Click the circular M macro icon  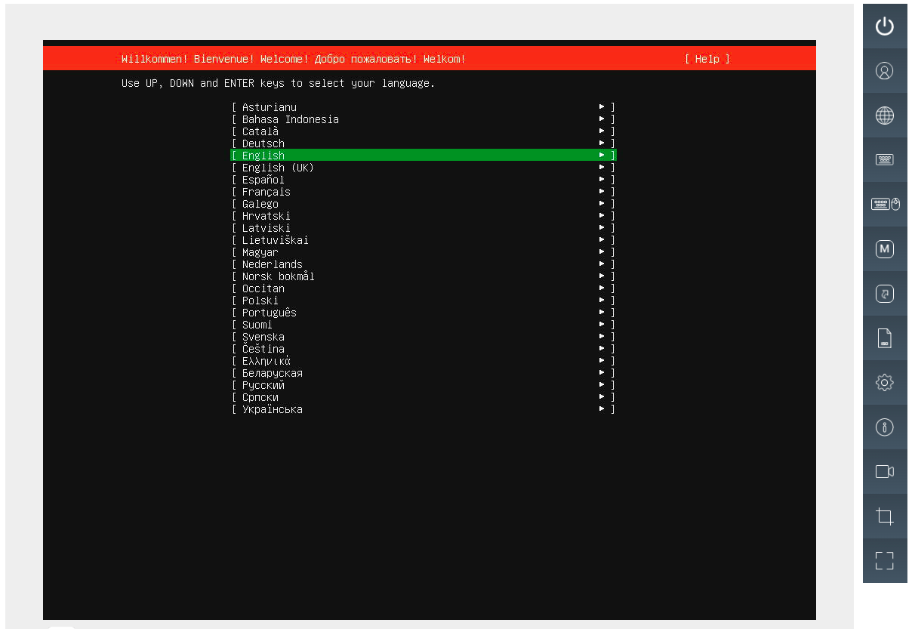pos(885,248)
